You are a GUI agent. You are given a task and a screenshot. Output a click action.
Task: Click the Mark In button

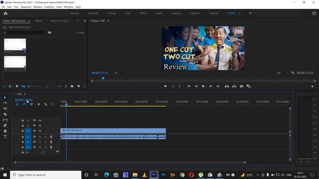coord(173,86)
